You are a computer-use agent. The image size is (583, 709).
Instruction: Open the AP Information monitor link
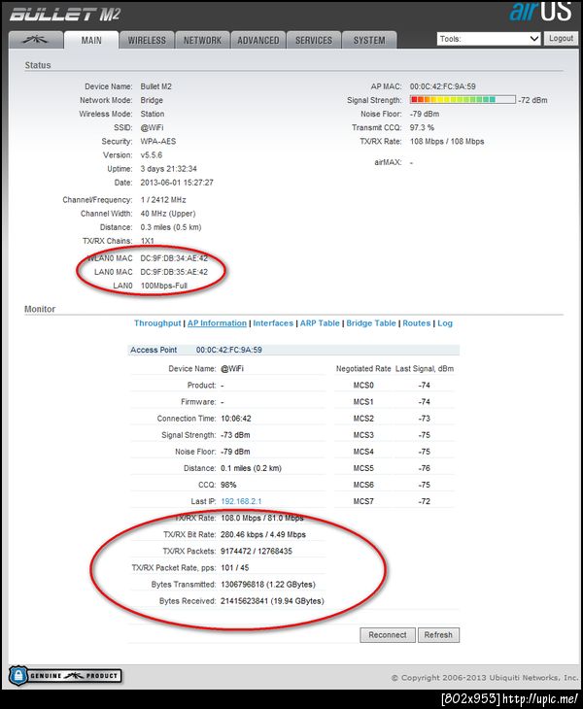(217, 323)
